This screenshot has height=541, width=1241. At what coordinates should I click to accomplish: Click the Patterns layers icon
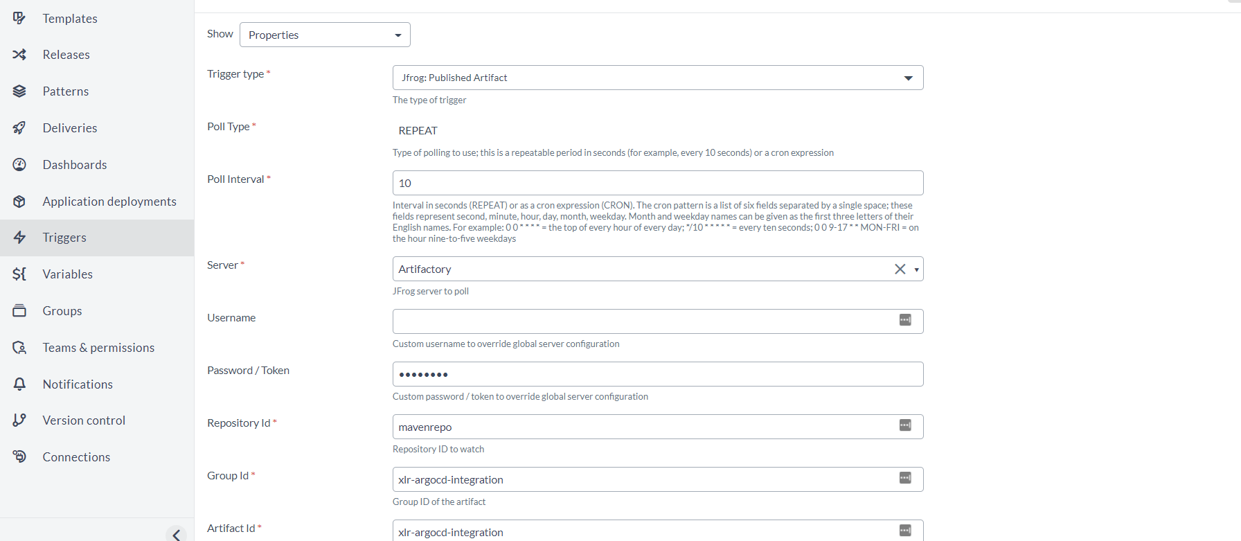[x=19, y=91]
